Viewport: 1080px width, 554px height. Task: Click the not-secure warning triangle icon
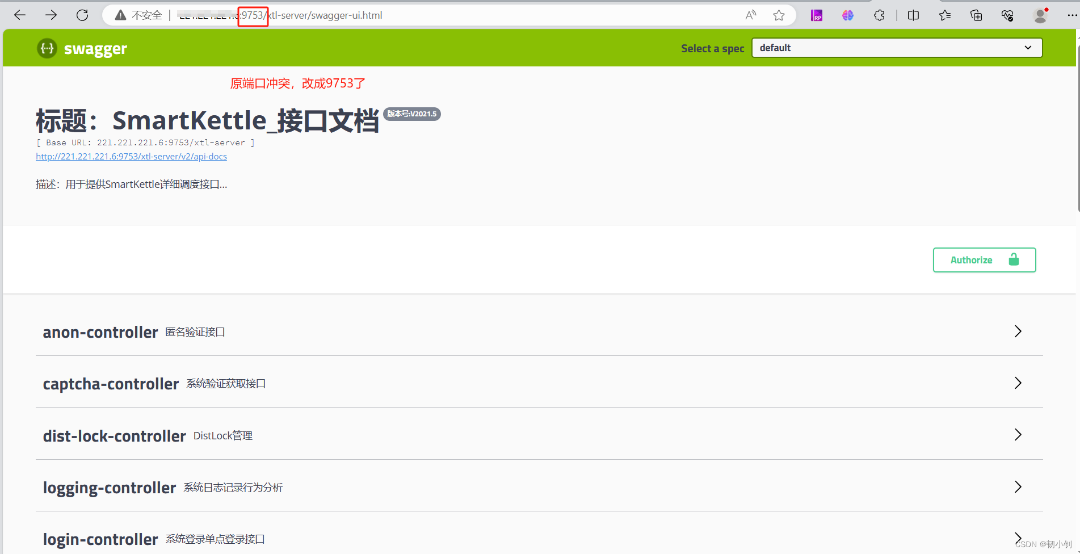coord(120,15)
